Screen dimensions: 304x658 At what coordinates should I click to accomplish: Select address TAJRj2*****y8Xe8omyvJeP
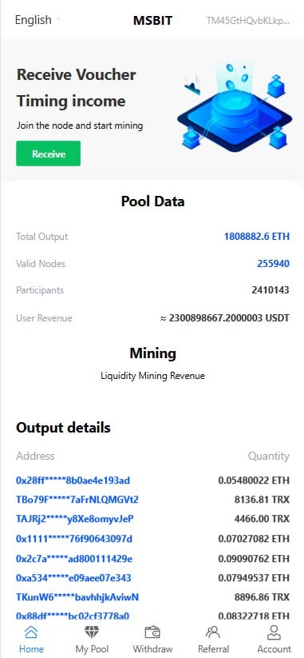click(74, 519)
